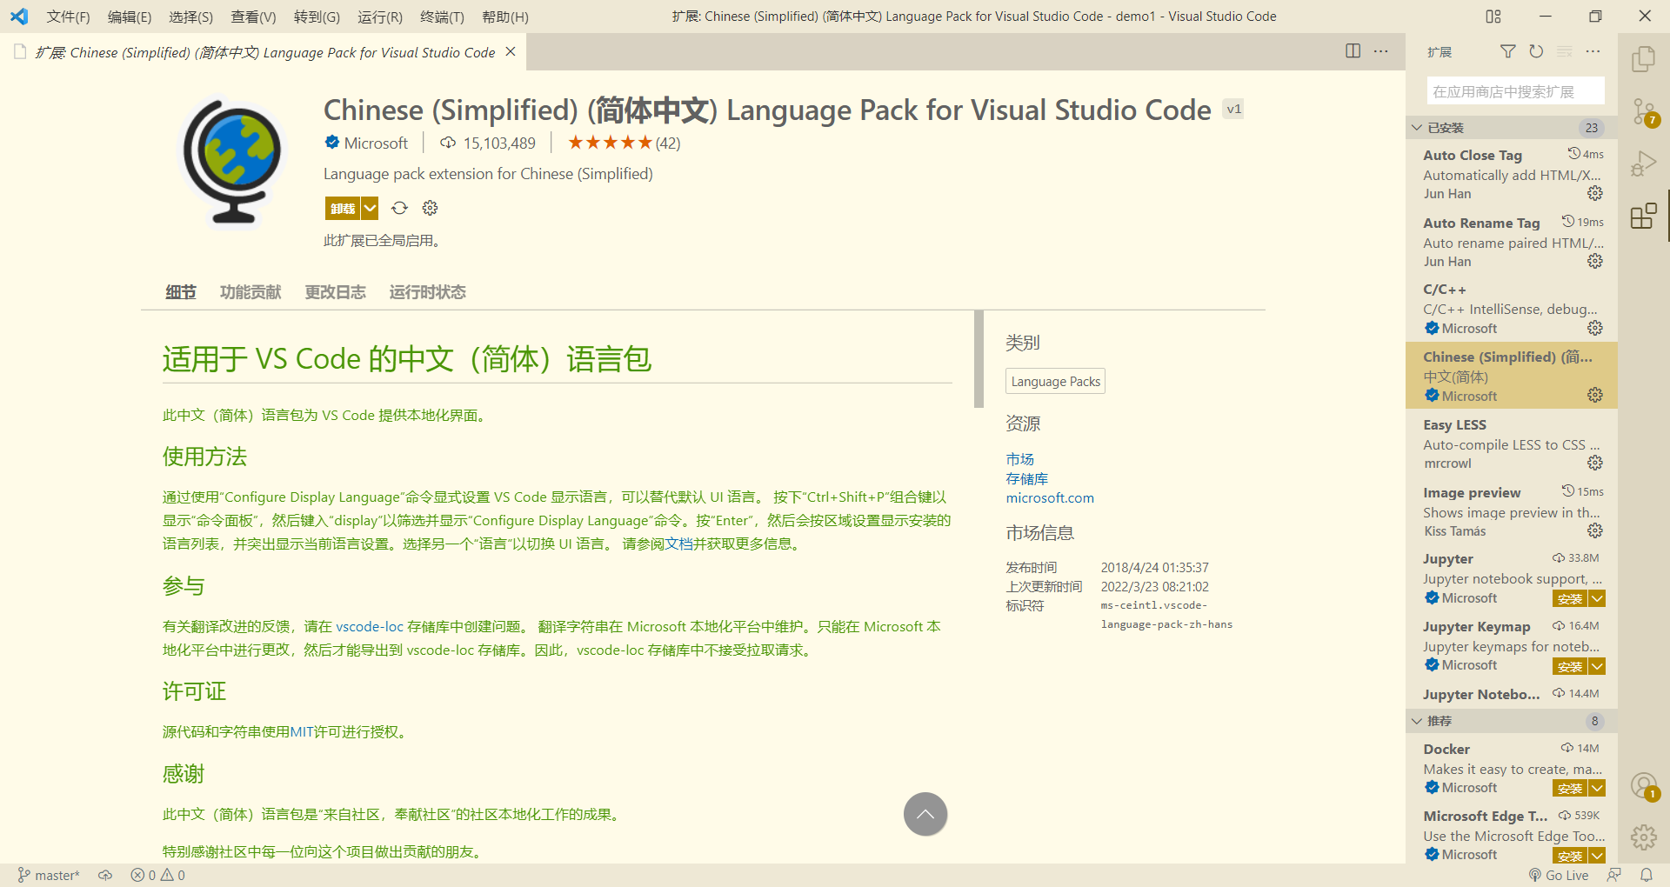The image size is (1670, 887).
Task: Open manage gear for Auto Close Tag
Action: (x=1594, y=193)
